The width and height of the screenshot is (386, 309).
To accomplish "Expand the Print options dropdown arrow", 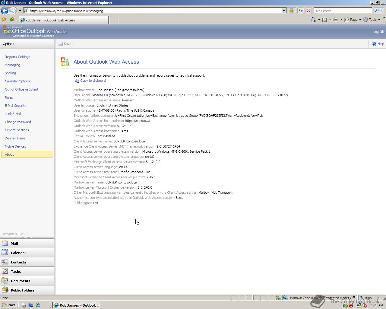I will click(341, 20).
